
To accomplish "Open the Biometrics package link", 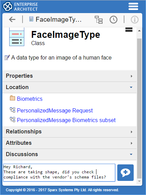I will coord(30,99).
